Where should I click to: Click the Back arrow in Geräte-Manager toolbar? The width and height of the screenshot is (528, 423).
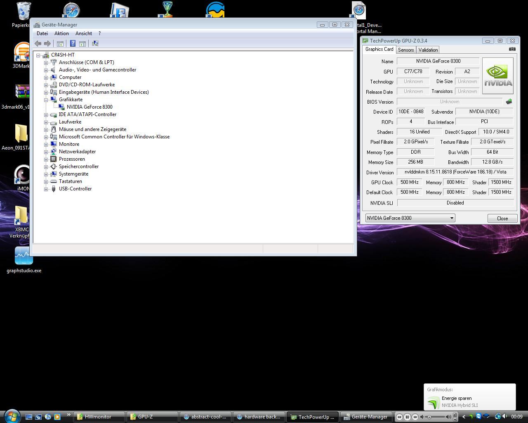(x=38, y=43)
